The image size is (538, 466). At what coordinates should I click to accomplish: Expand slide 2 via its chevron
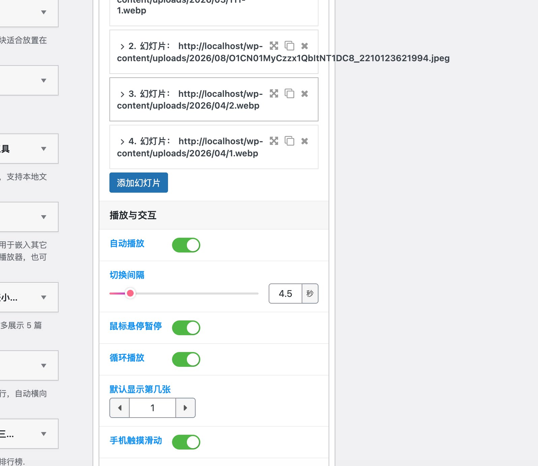tap(122, 46)
